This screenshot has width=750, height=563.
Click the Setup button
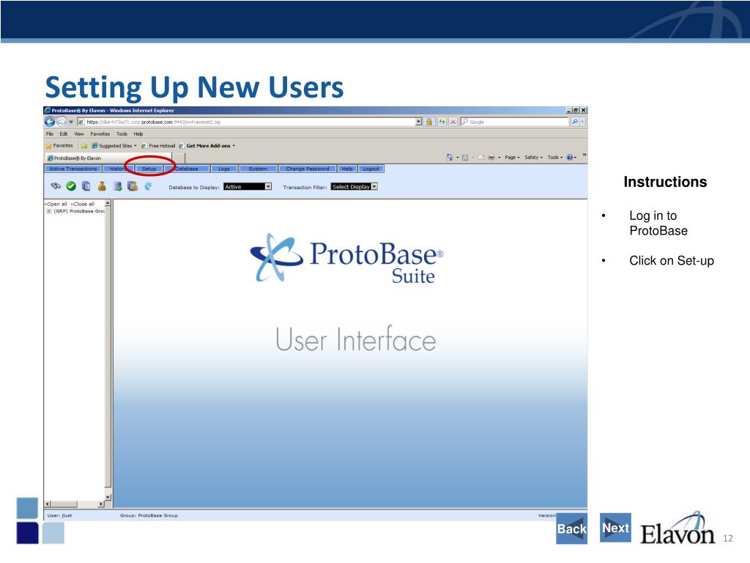click(149, 169)
